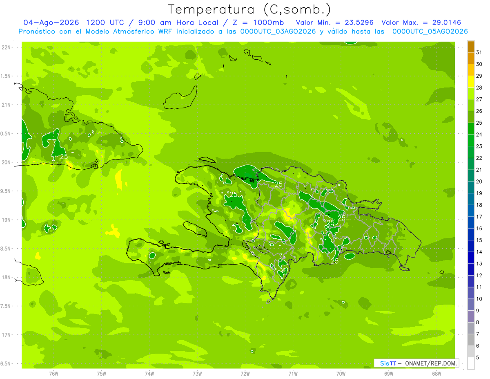The width and height of the screenshot is (490, 379).
Task: Click the '20' colorbar label
Action: 479,182
